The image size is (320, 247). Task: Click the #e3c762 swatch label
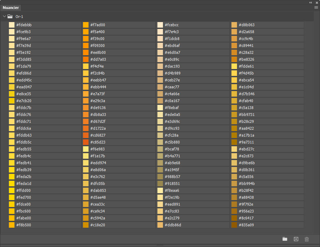97,177
